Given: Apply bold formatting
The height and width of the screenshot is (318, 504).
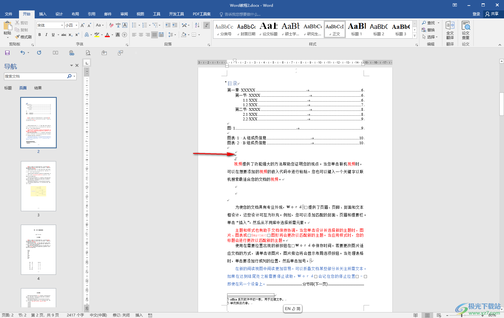Looking at the screenshot, I should [40, 35].
